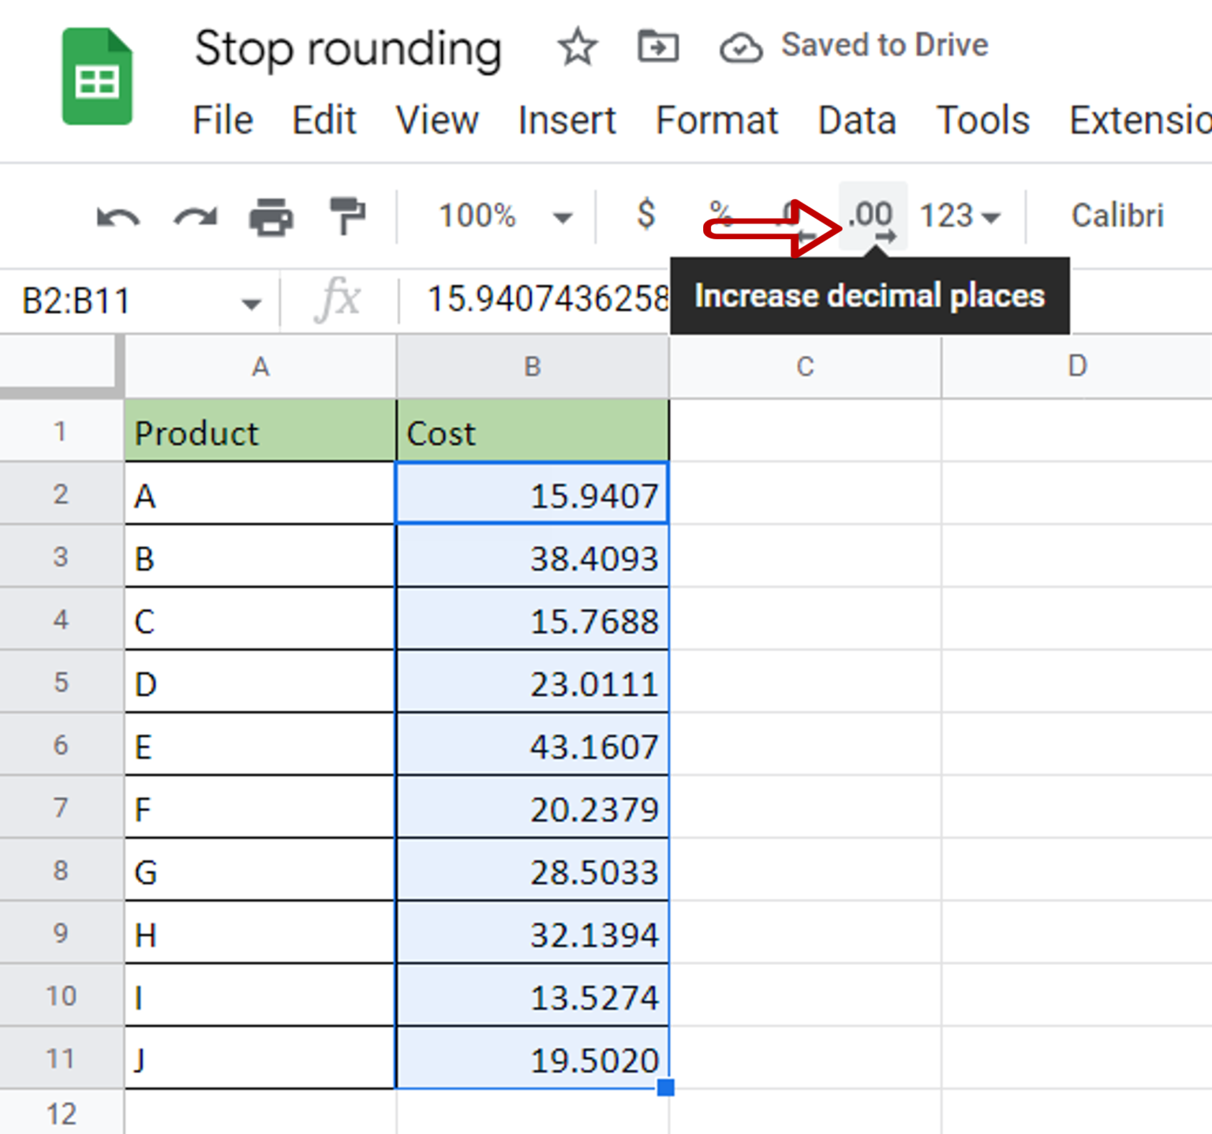Open the Insert menu
The image size is (1212, 1134).
pos(566,120)
